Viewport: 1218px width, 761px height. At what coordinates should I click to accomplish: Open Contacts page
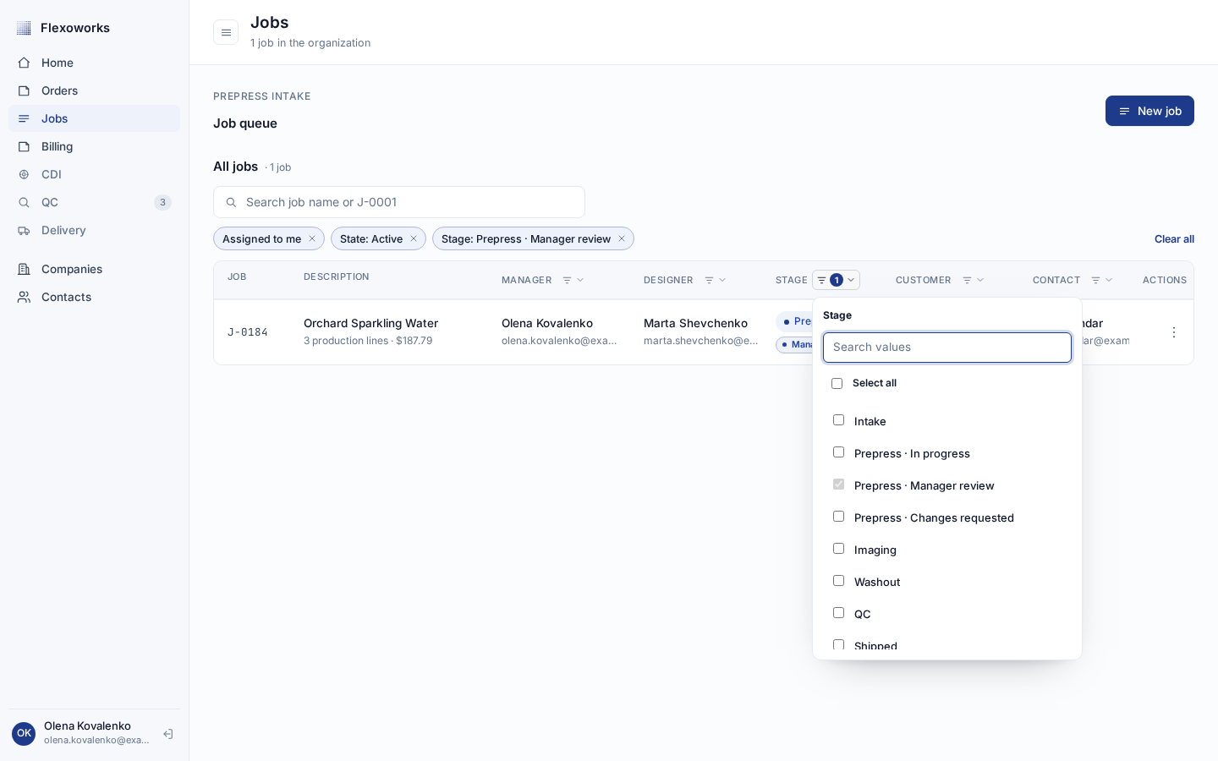pyautogui.click(x=94, y=297)
